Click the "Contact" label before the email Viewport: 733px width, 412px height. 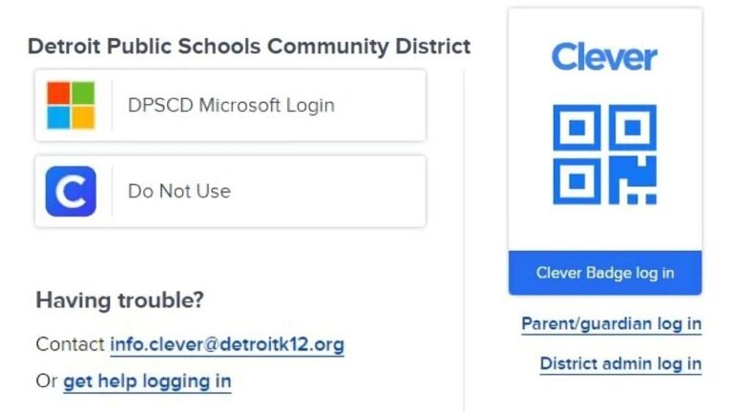coord(70,343)
